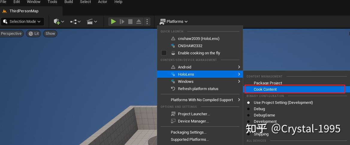Switch to the ThirdPersonMap tab
This screenshot has width=350, height=145.
[x=24, y=11]
